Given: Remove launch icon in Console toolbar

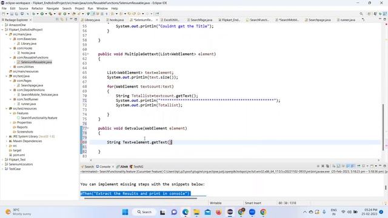Looking at the screenshot, I should pos(323,166).
